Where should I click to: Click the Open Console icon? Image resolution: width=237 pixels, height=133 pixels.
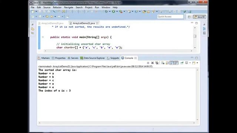pyautogui.click(x=194, y=63)
